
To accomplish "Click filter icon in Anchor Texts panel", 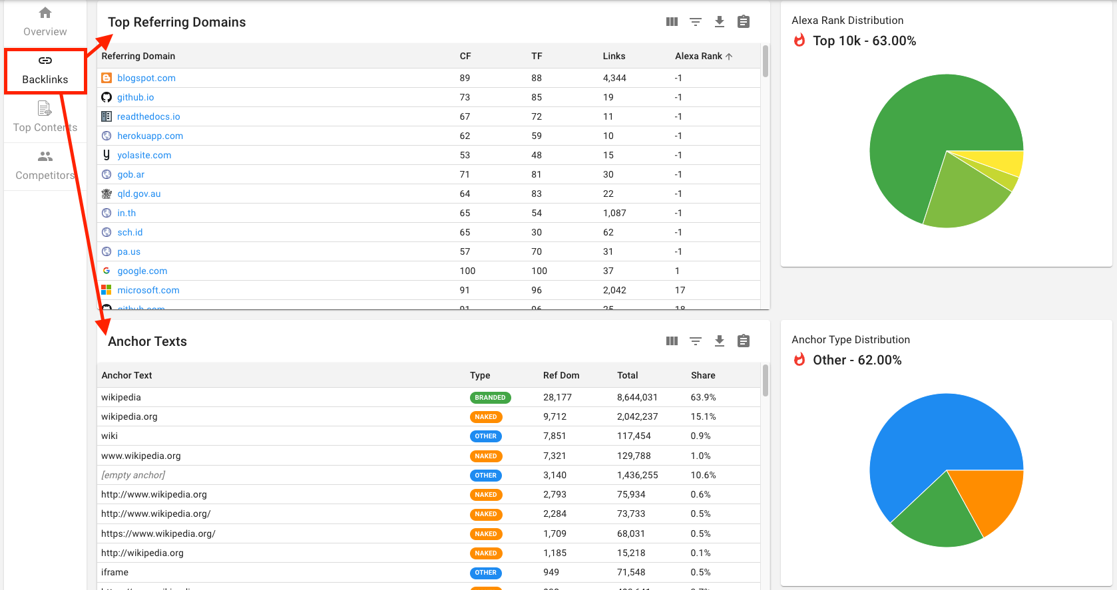I will coord(696,341).
